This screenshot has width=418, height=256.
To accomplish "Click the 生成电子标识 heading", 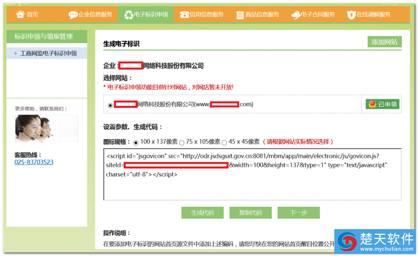I will [121, 44].
